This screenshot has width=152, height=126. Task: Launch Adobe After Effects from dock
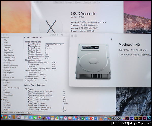pyautogui.click(x=132, y=118)
